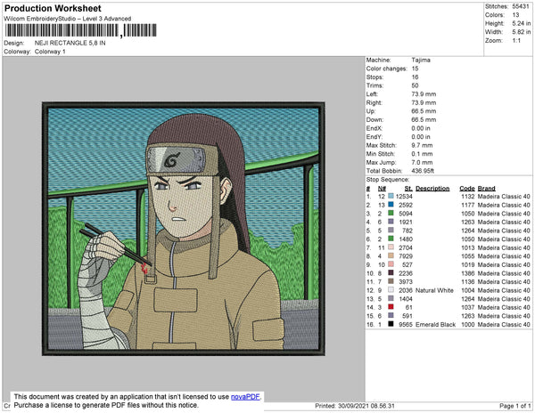Click the Trims value 50
535x413 pixels.
[415, 85]
